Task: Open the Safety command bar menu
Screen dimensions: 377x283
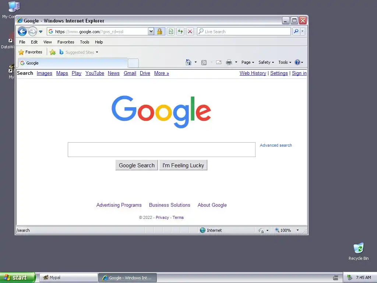Action: pyautogui.click(x=266, y=62)
